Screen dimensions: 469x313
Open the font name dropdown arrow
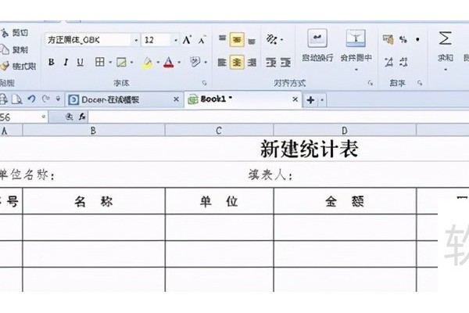click(136, 40)
